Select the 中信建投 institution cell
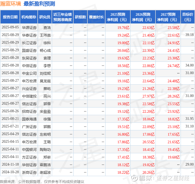The height and width of the screenshot is (184, 195). 29,96
